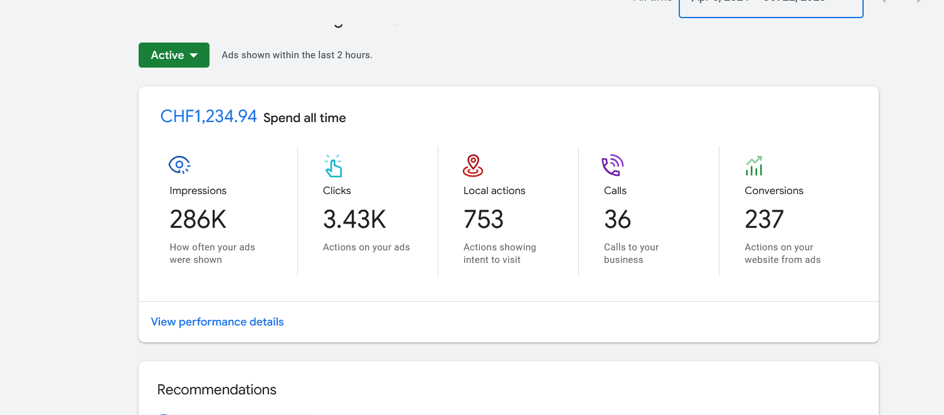The height and width of the screenshot is (415, 944).
Task: Click the red Local actions map pin icon
Action: click(x=473, y=166)
